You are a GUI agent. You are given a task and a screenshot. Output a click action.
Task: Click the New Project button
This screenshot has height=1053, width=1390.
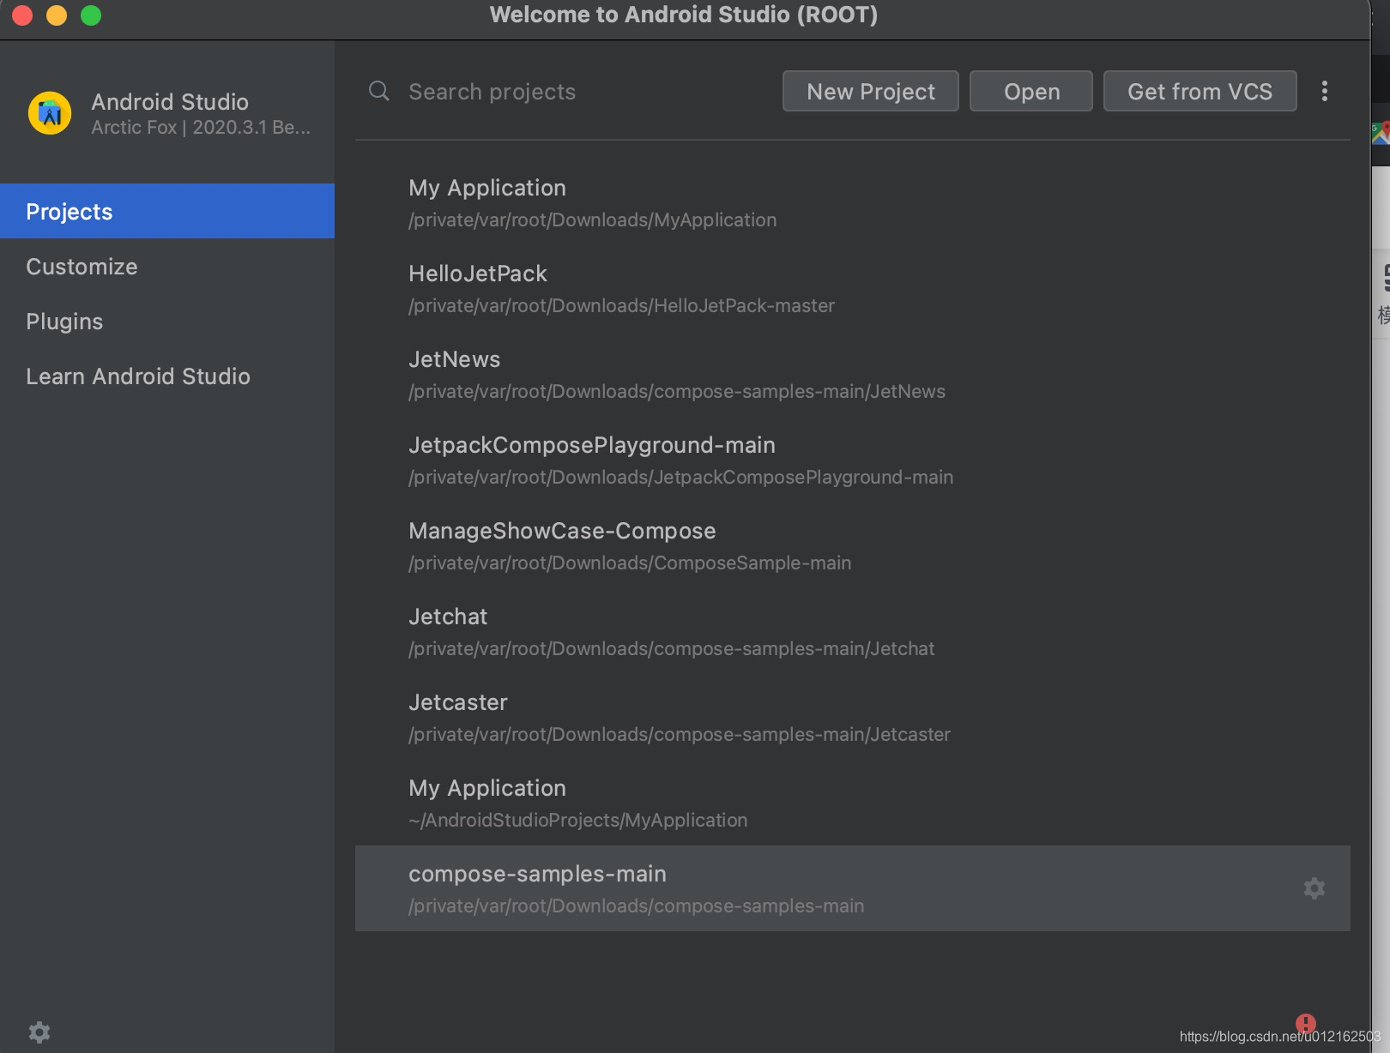[x=871, y=91]
